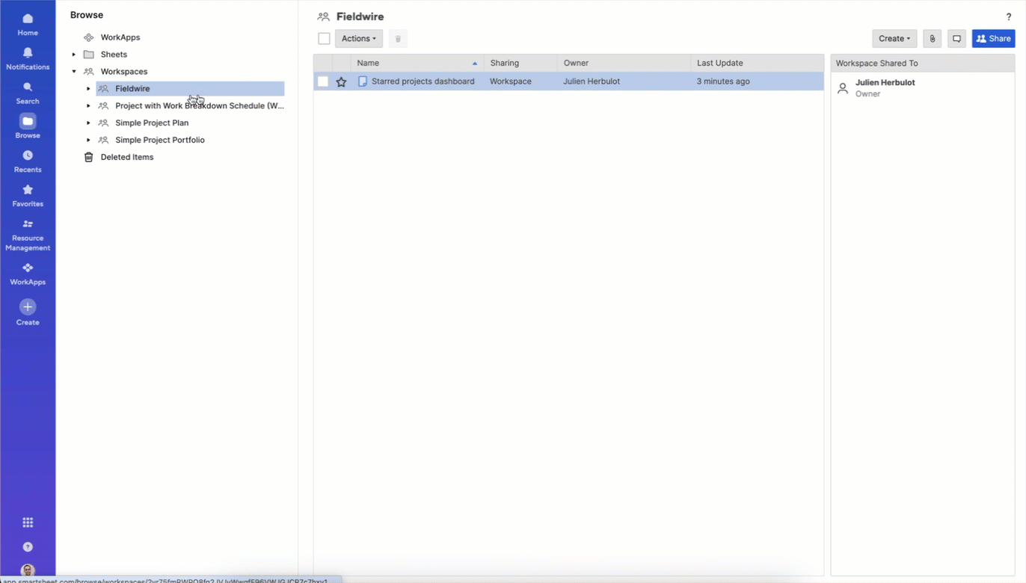Open the Create dropdown menu
The width and height of the screenshot is (1026, 583).
point(894,38)
